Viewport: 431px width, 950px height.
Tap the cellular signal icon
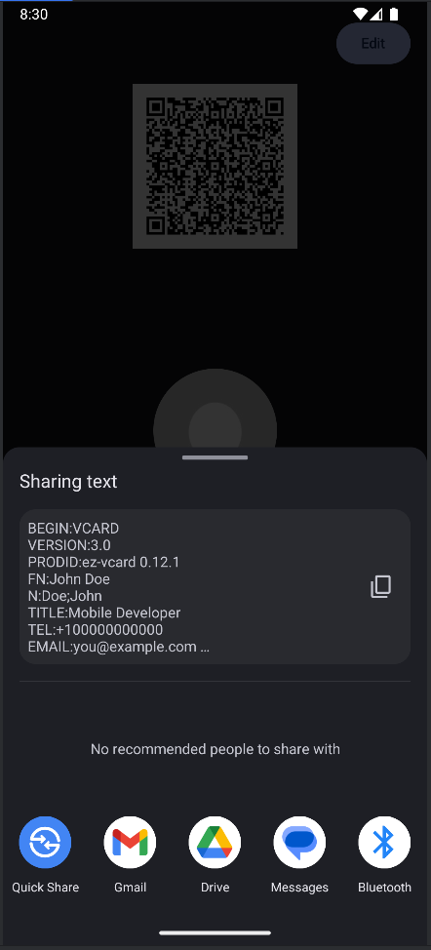376,14
